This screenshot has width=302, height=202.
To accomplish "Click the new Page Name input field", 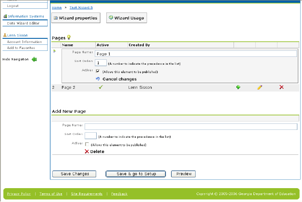I will tap(191, 126).
